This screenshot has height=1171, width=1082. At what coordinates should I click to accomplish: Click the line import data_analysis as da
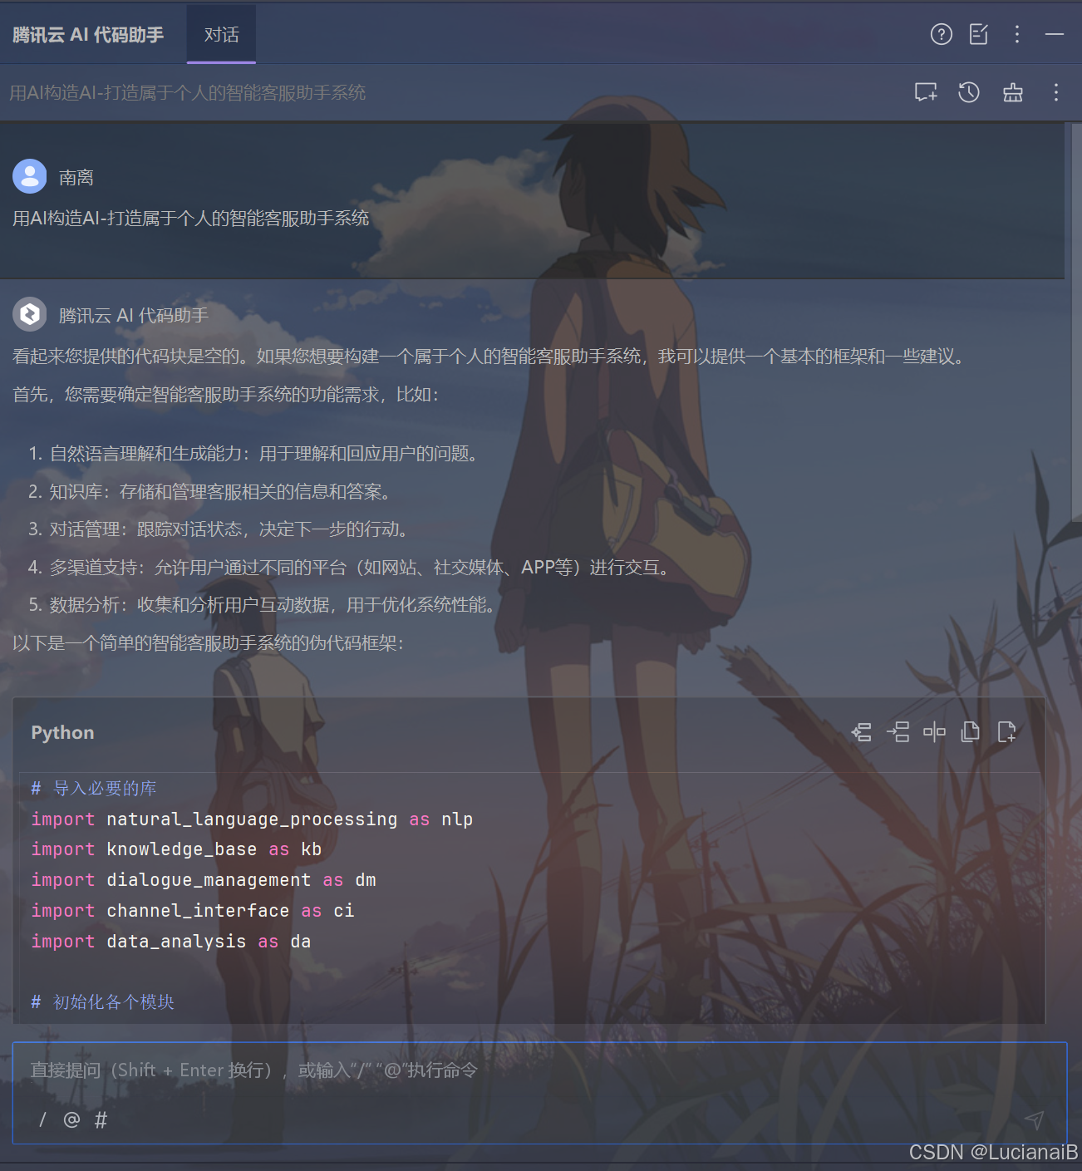point(171,942)
